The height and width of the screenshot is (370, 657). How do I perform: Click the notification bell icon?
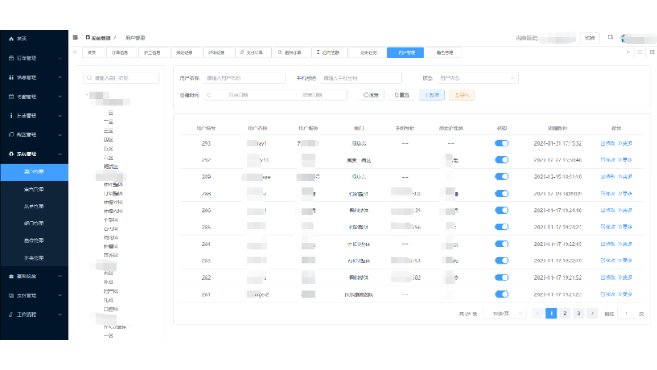(x=610, y=37)
